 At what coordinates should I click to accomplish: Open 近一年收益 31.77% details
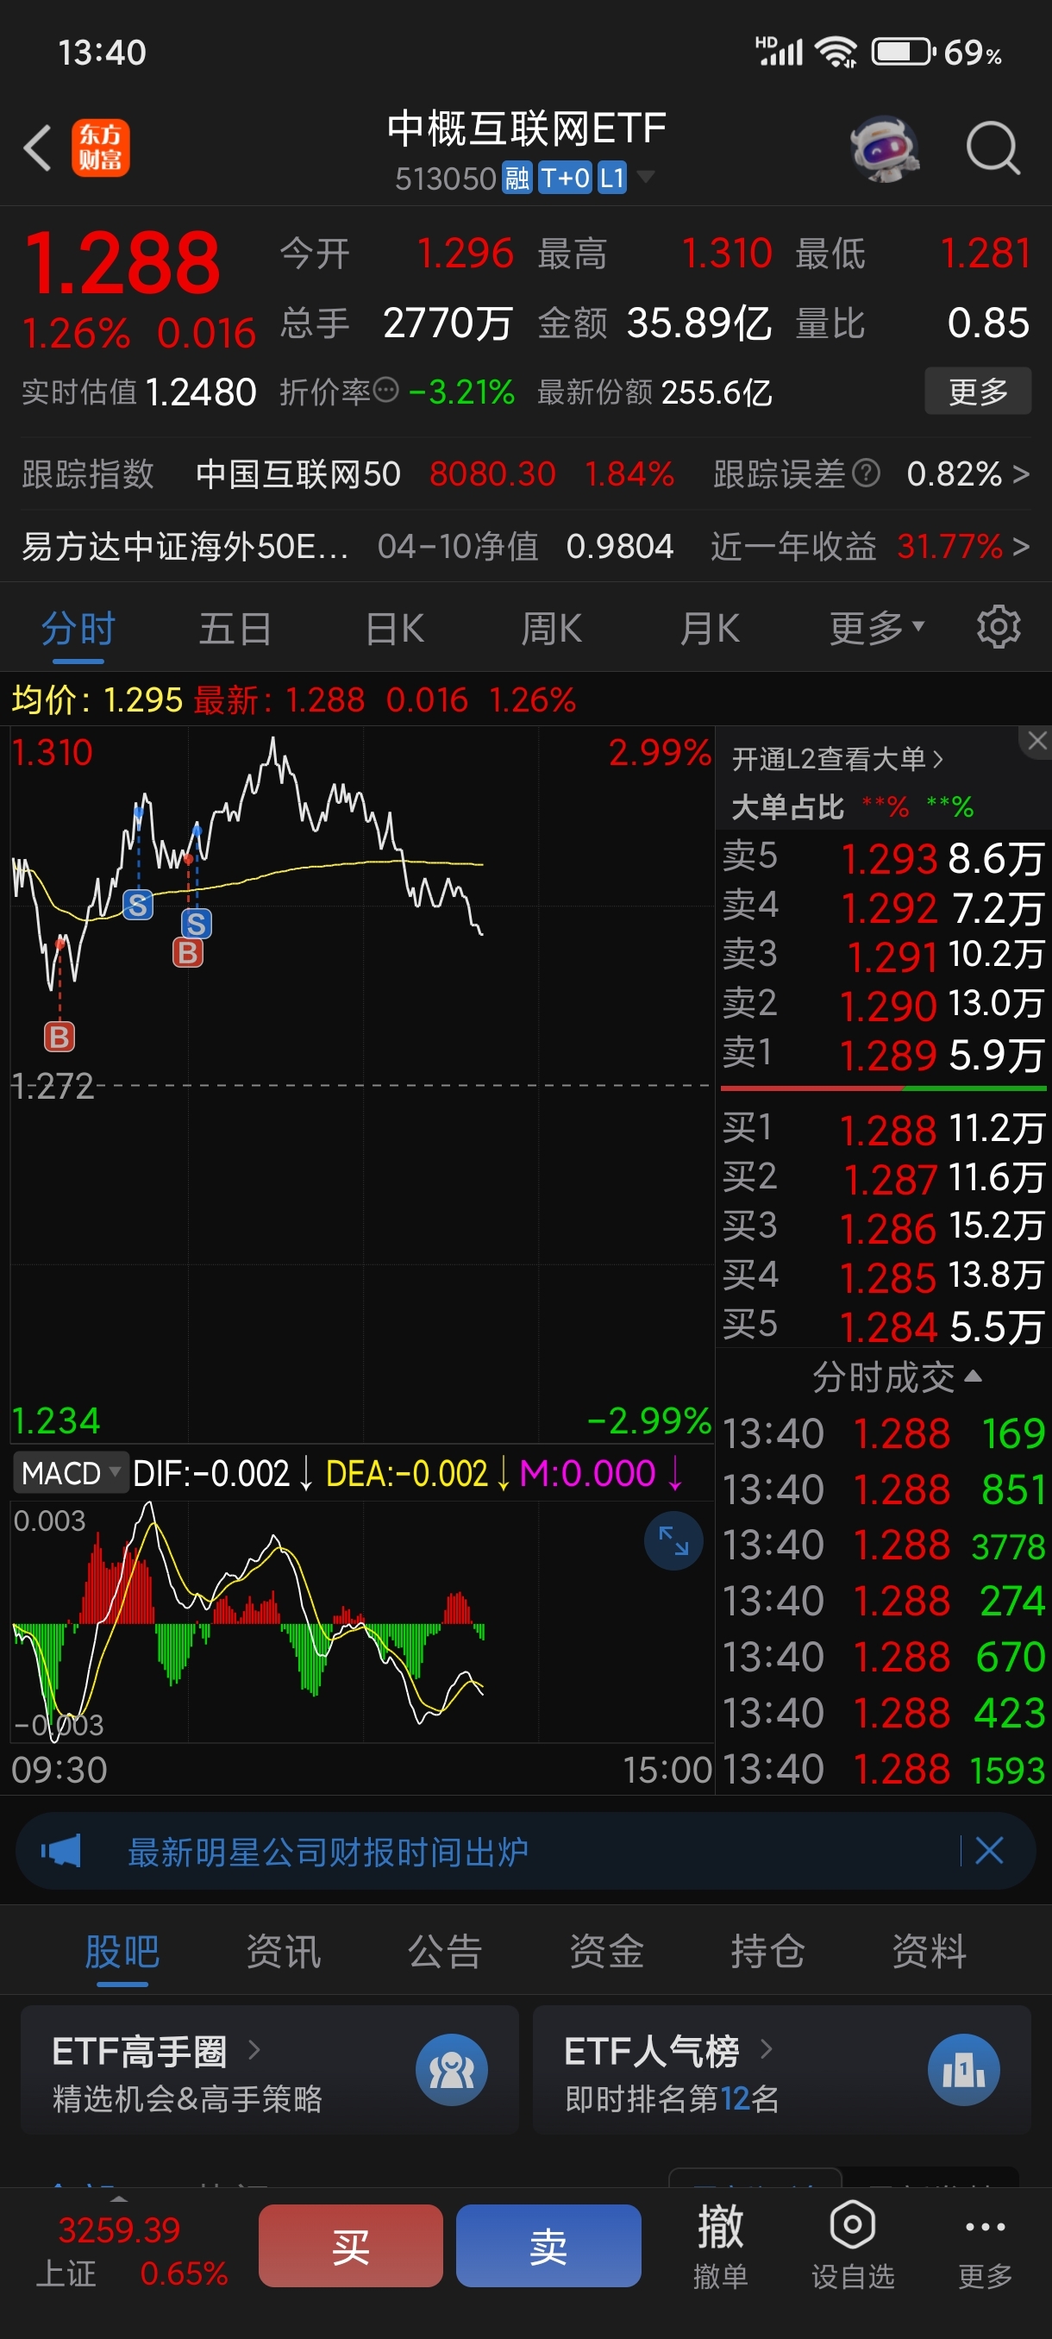tap(870, 546)
